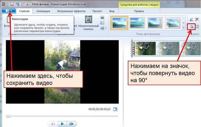Image resolution: width=201 pixels, height=127 pixels.
Task: Rotate video right 90 degrees icon
Action: point(191,27)
